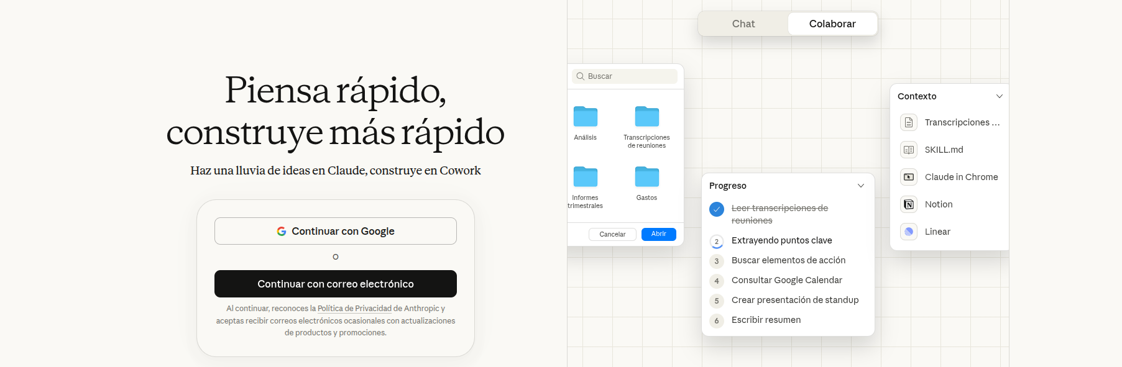Select step 2 Extrayendo puntos clave
The image size is (1122, 367).
click(x=781, y=240)
